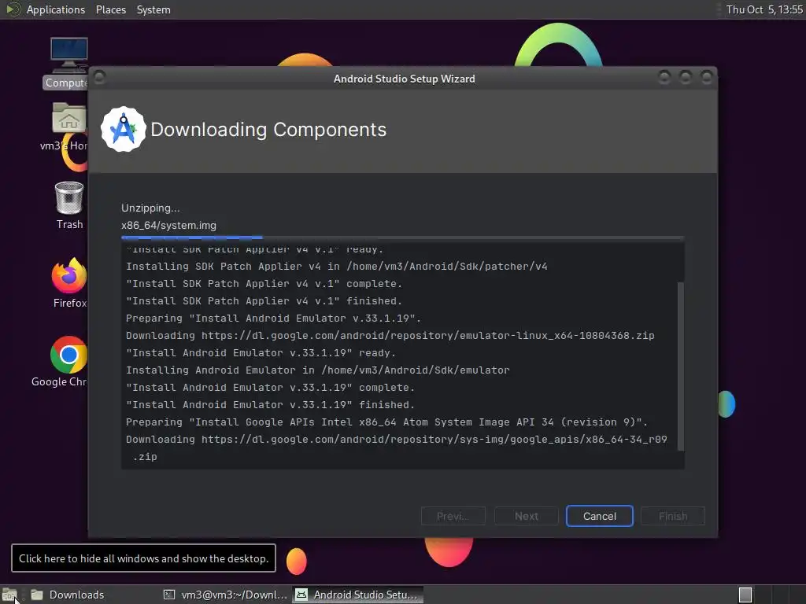Click the 'x86_64/system.img' status text

coord(168,226)
